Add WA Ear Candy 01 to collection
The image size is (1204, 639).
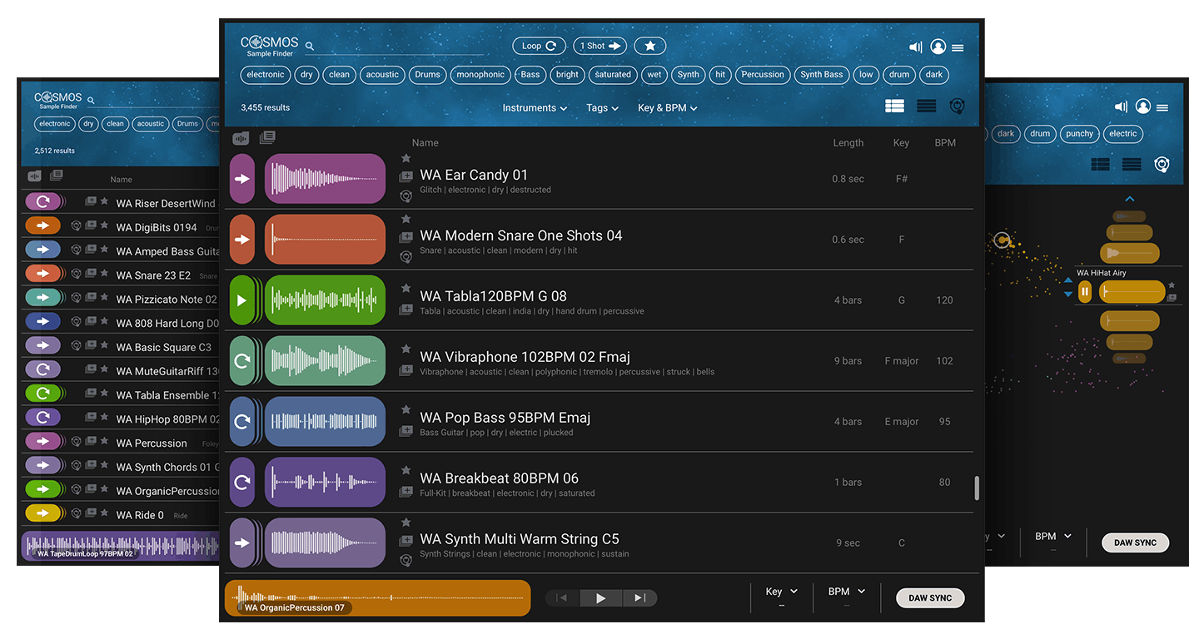[x=405, y=176]
